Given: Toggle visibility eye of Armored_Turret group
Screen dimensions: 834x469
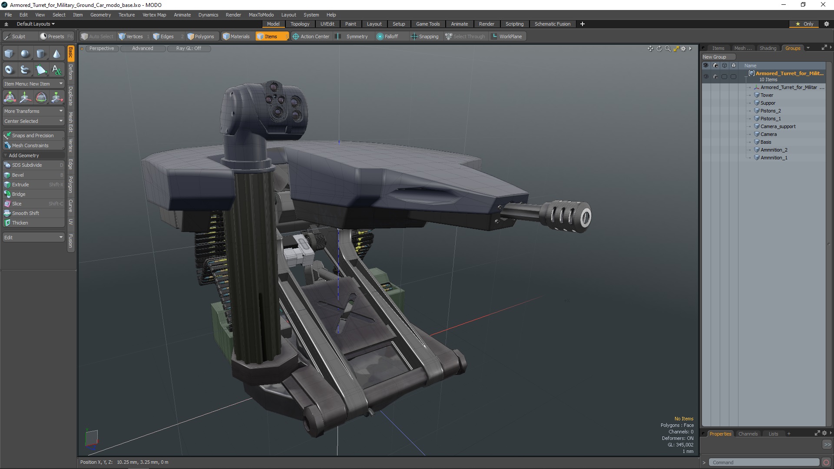Looking at the screenshot, I should point(706,76).
